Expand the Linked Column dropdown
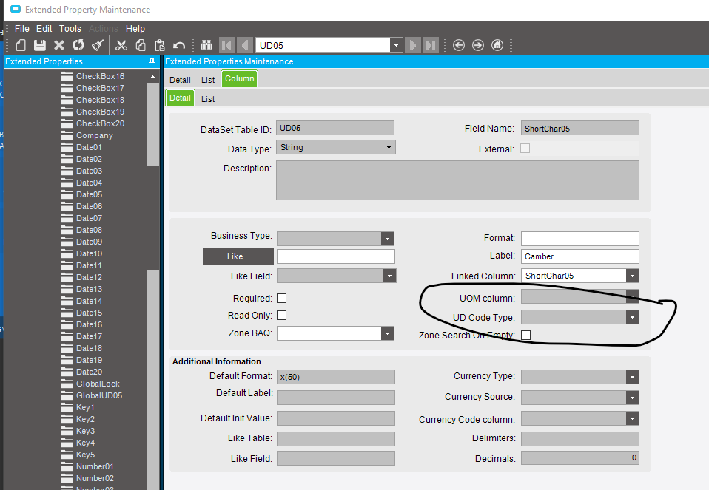Viewport: 709px width, 490px height. pyautogui.click(x=632, y=276)
